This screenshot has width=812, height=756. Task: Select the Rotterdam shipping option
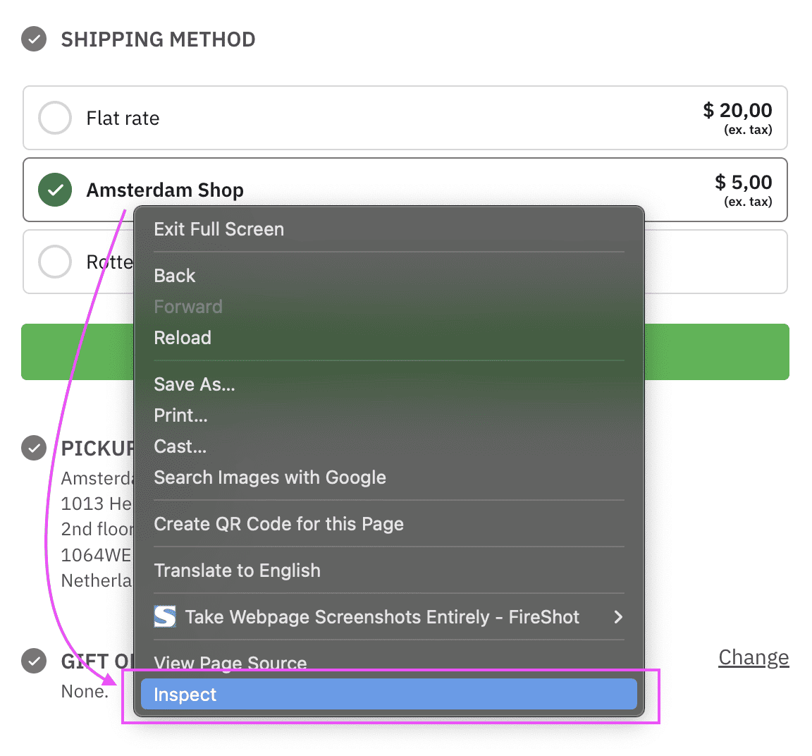coord(54,262)
